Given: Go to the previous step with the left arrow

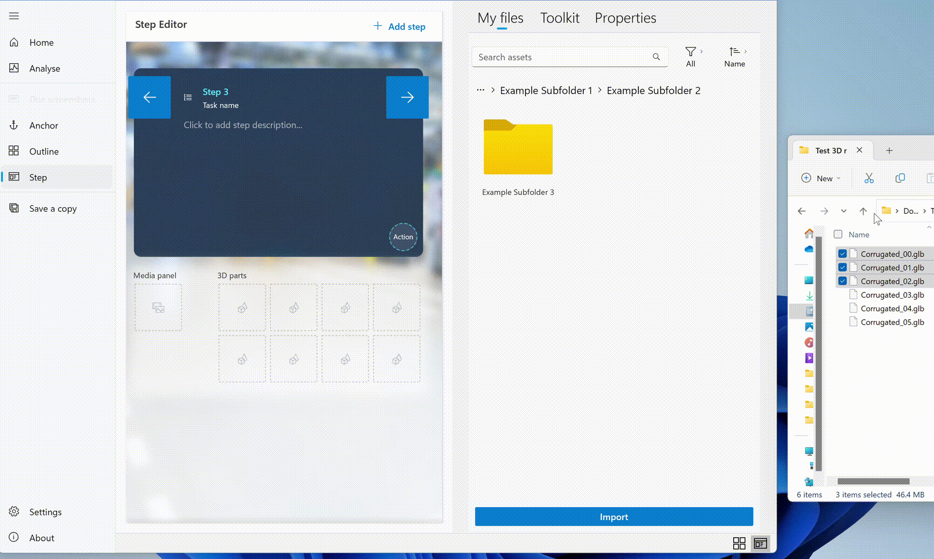Looking at the screenshot, I should (x=149, y=97).
